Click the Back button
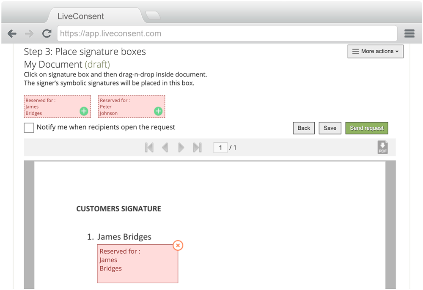423x290 pixels. click(304, 128)
